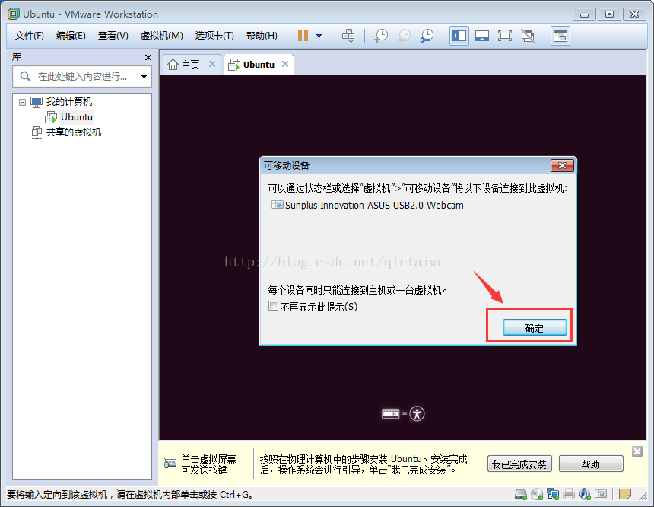This screenshot has height=507, width=654.
Task: Close the 库 library panel
Action: 148,58
